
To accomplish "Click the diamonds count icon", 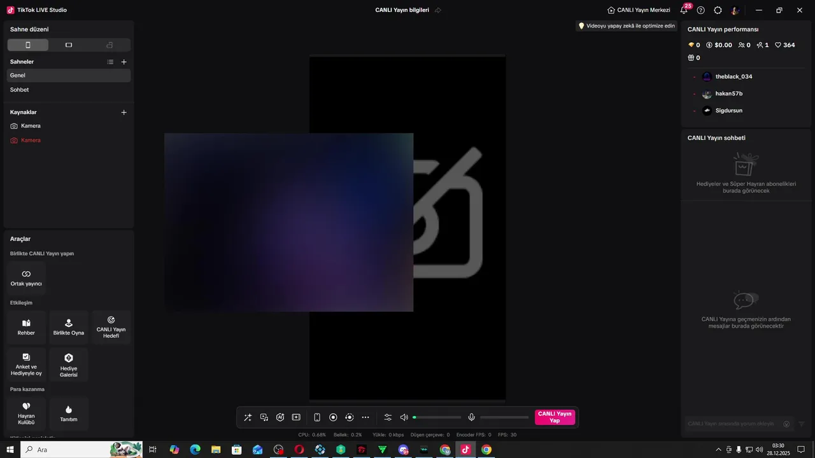I will point(691,45).
